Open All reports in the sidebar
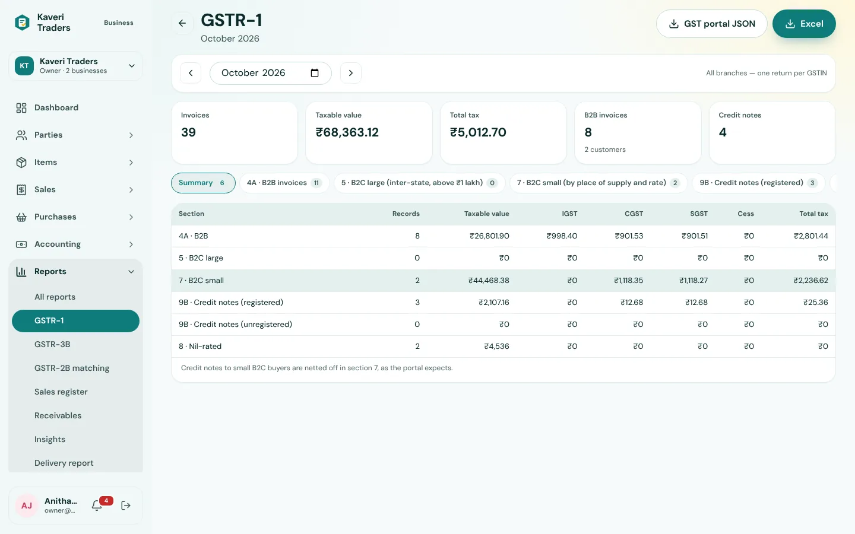855x534 pixels. click(75, 297)
